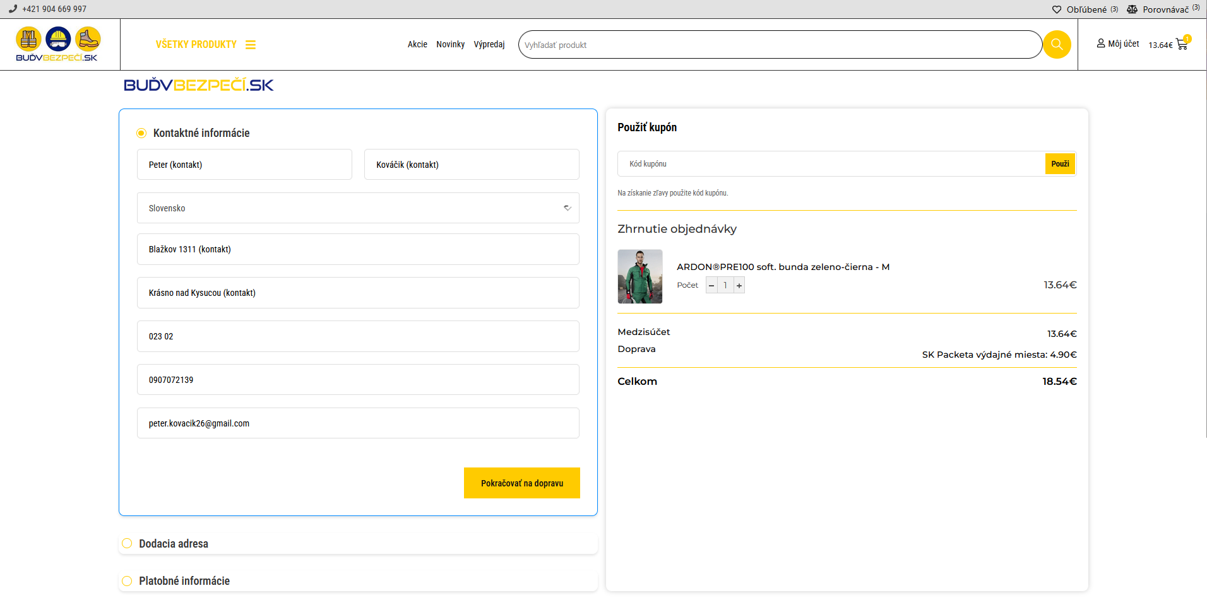The height and width of the screenshot is (605, 1207).
Task: Click the BuďvBezpečí.sk header logo
Action: click(57, 44)
